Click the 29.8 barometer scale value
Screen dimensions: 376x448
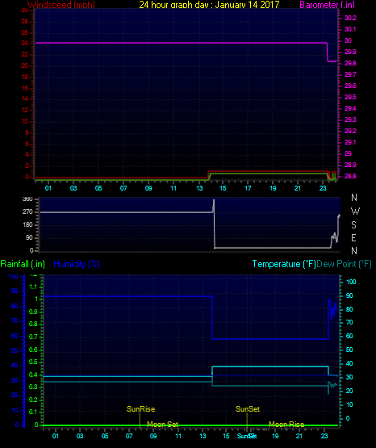point(350,63)
